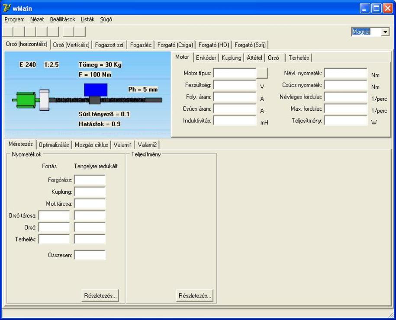
Task: Focus the Feszültség input field
Action: click(x=235, y=86)
